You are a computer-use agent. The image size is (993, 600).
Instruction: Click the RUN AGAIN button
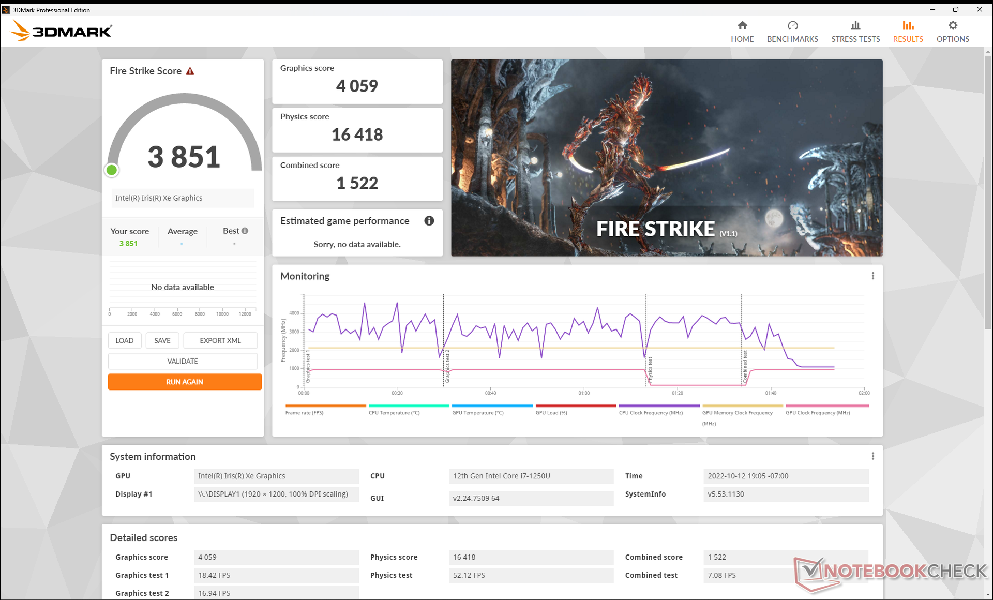tap(185, 382)
